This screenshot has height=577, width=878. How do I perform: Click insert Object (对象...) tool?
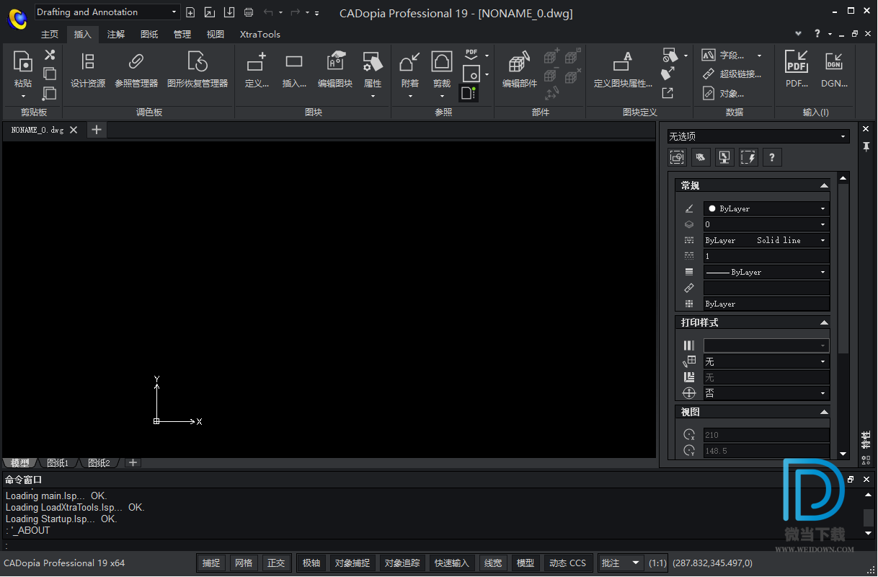click(723, 94)
